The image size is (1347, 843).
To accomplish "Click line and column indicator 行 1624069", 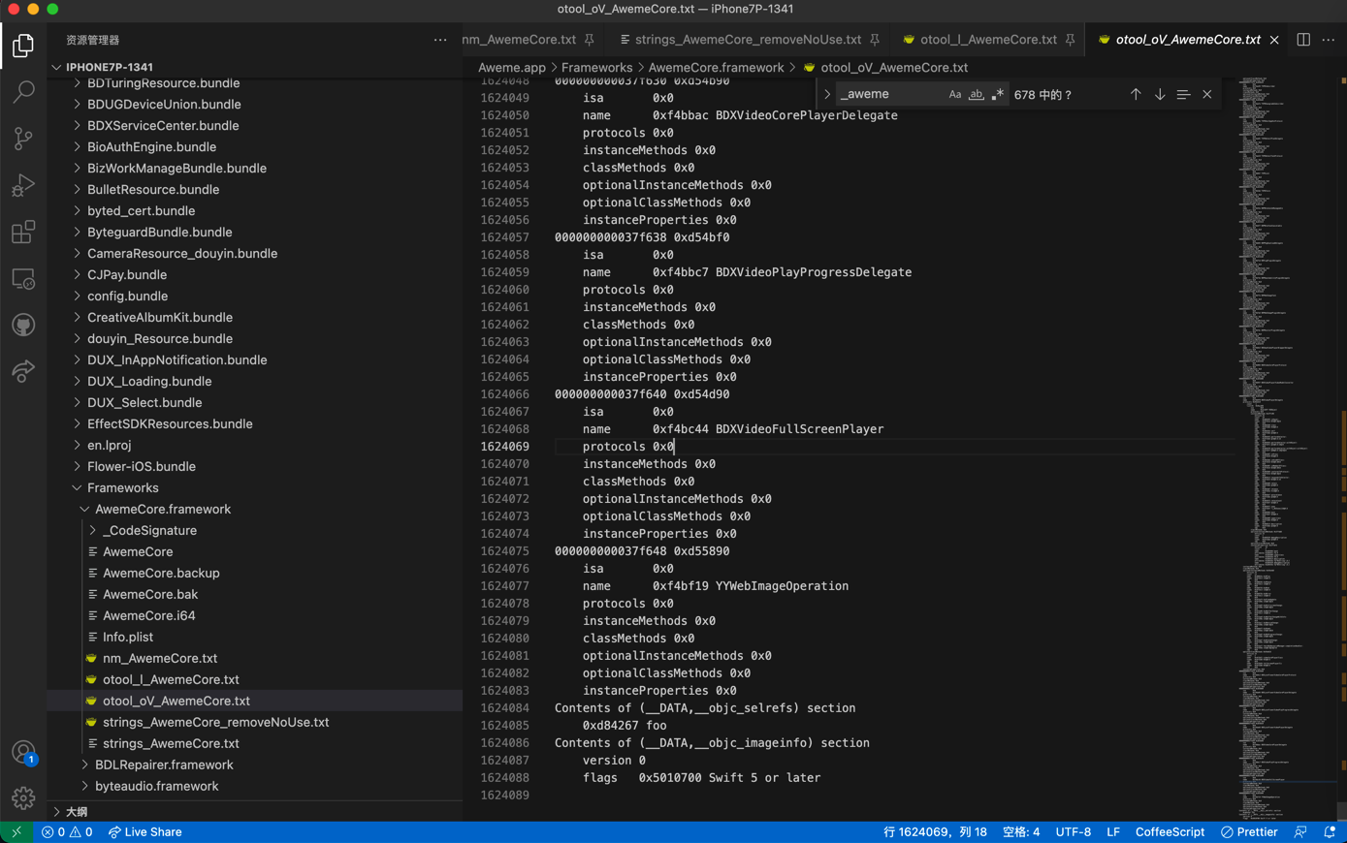I will tap(935, 832).
